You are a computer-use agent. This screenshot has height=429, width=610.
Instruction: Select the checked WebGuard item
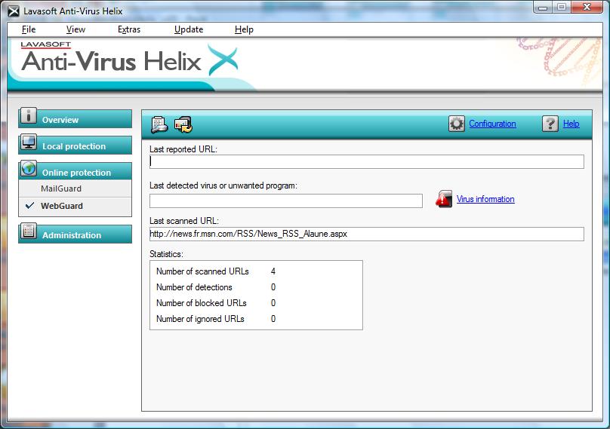click(62, 206)
